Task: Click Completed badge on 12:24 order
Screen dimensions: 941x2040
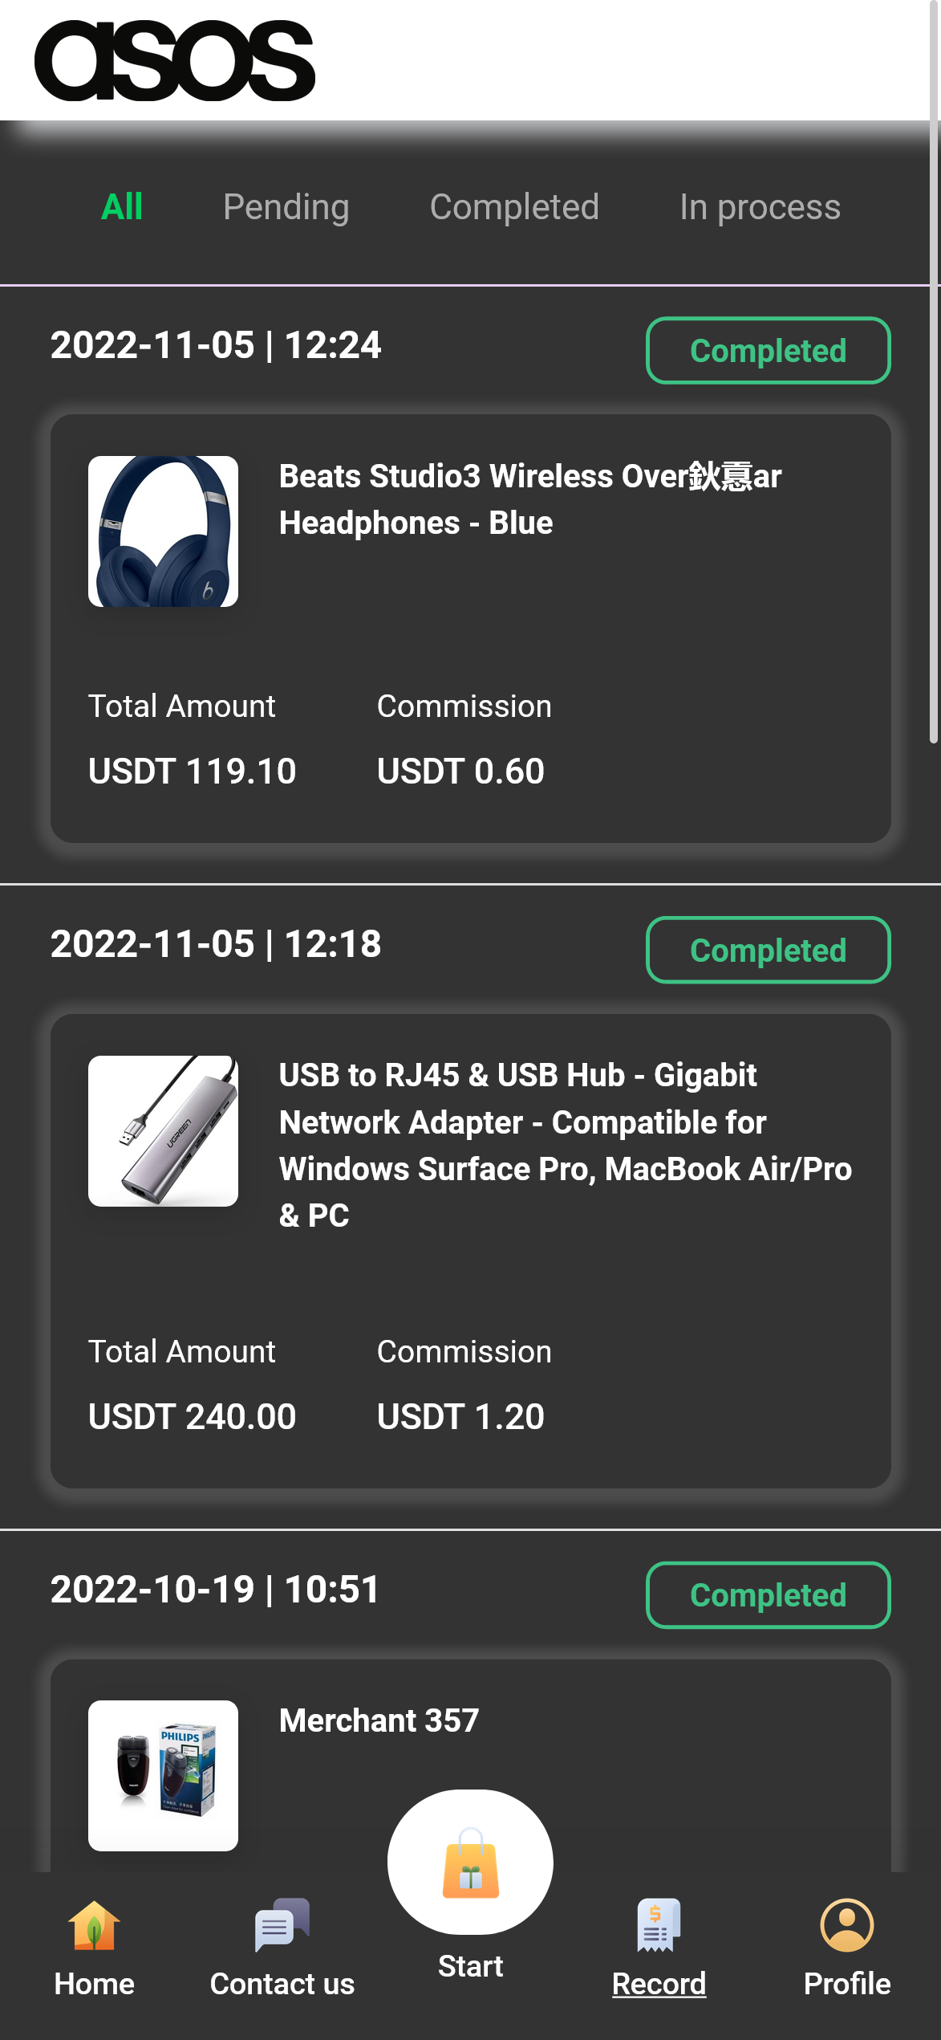Action: pos(768,351)
